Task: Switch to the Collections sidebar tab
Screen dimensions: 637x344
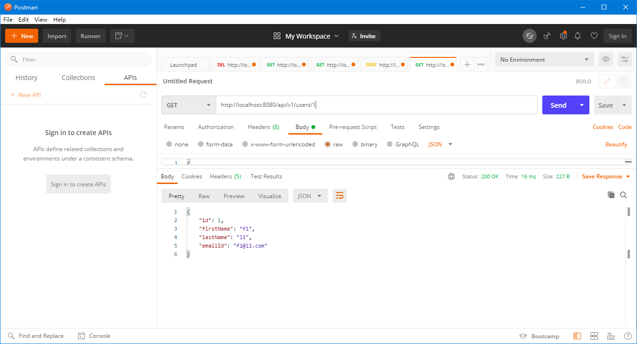Action: tap(78, 78)
